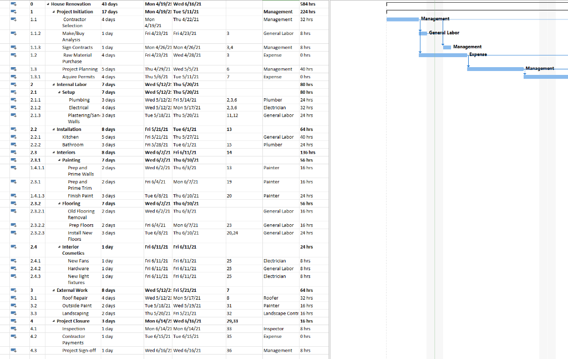Collapse the Project Closure summary task
The image size is (568, 359).
point(54,321)
